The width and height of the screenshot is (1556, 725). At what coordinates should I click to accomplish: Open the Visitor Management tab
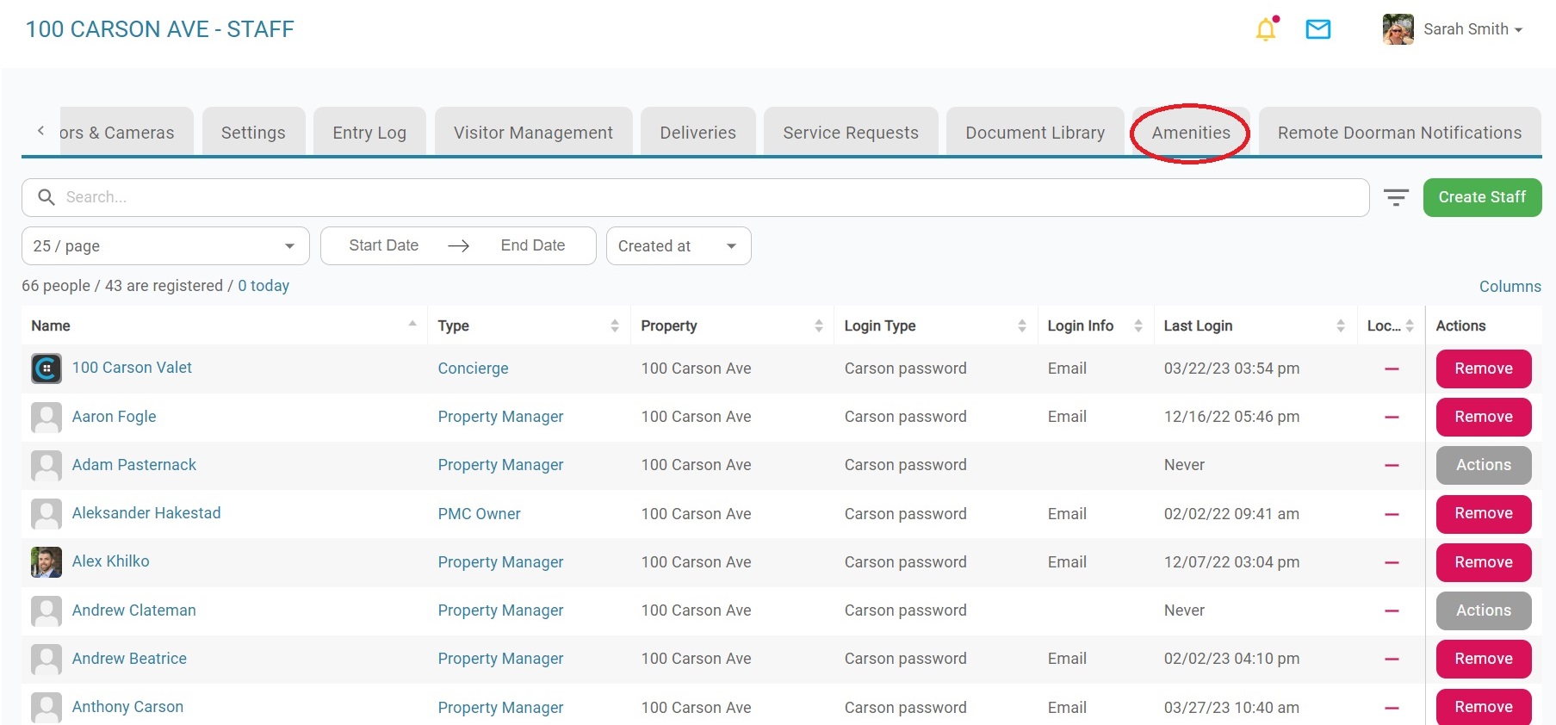[x=533, y=133]
